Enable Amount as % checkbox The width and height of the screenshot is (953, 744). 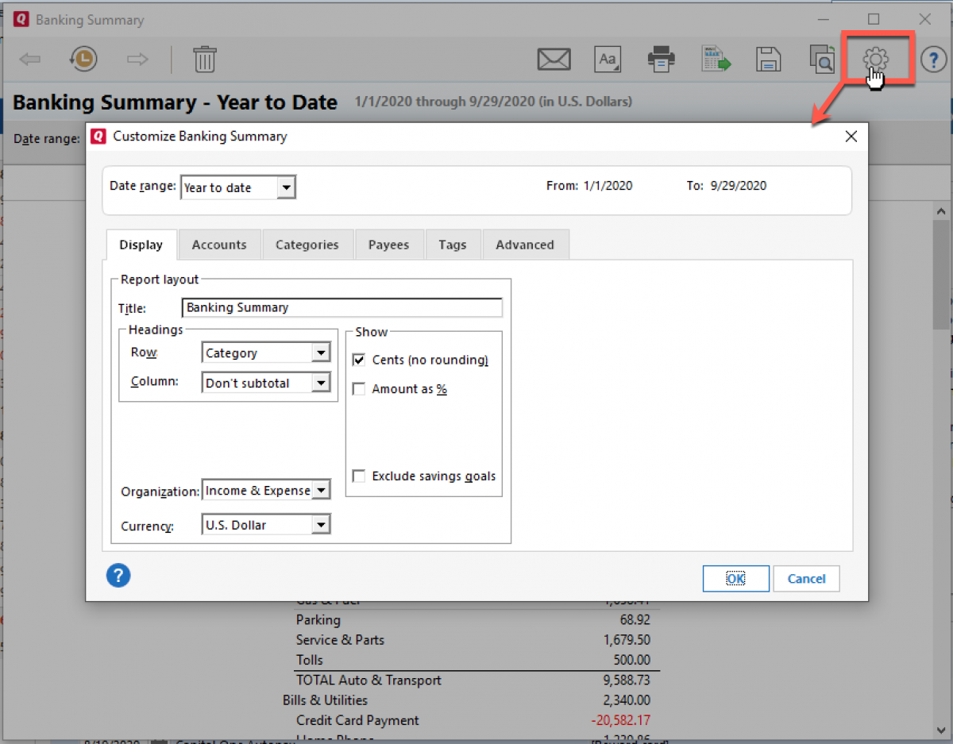[359, 389]
